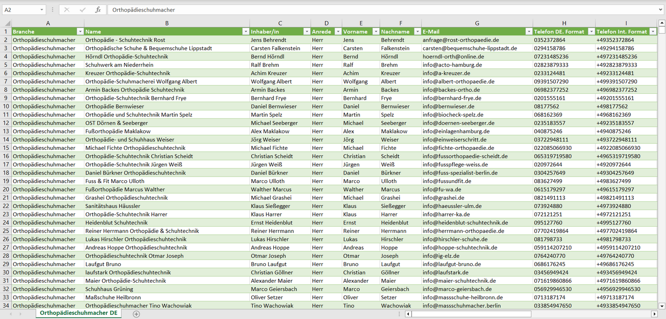Viewport: 666px width, 319px height.
Task: Click the Enter checkmark icon in formula bar
Action: point(83,10)
